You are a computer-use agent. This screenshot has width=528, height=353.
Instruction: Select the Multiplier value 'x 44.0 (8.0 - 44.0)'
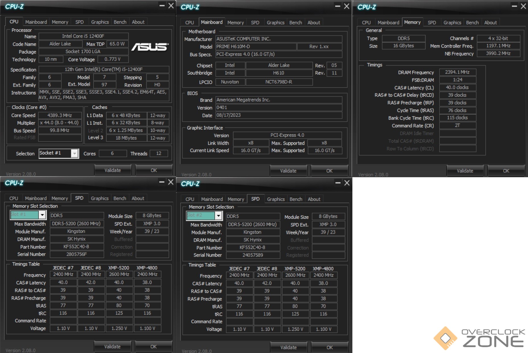tap(60, 123)
